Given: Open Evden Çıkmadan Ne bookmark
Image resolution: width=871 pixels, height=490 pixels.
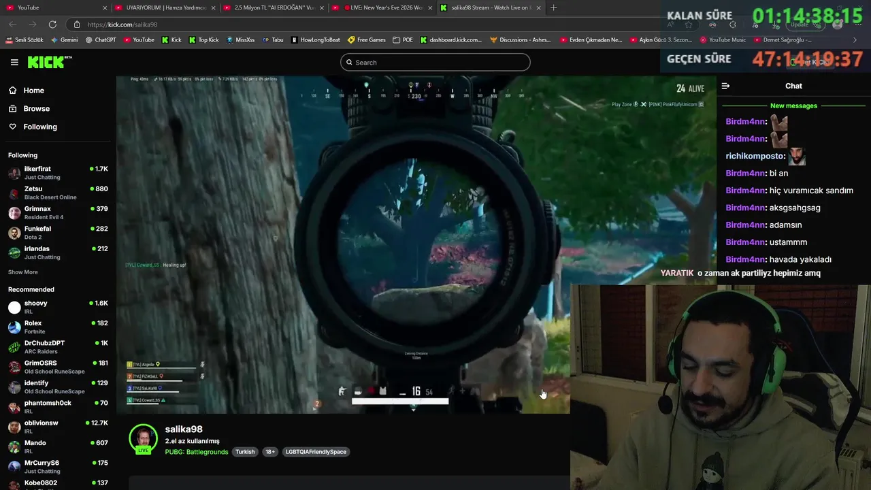Looking at the screenshot, I should tap(591, 40).
